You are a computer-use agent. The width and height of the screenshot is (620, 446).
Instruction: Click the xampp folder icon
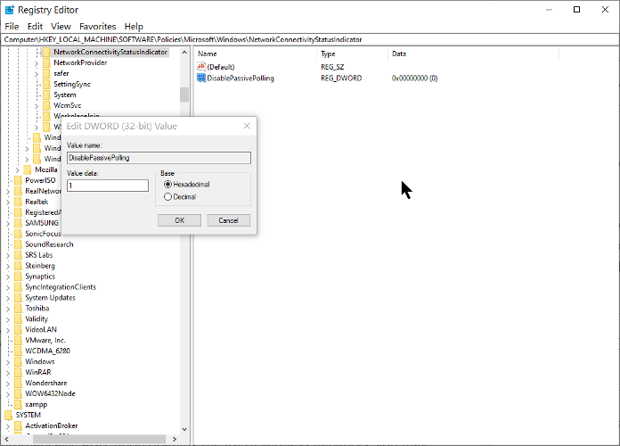[18, 404]
